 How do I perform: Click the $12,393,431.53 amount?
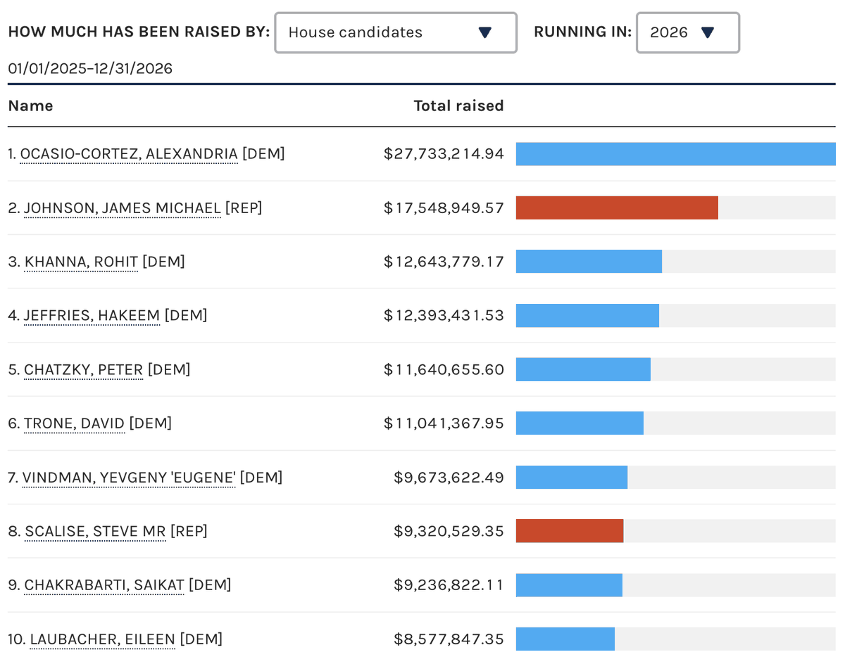click(444, 316)
